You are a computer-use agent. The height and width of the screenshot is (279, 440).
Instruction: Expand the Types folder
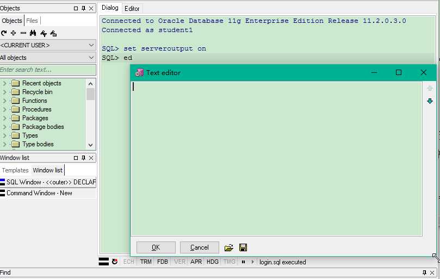pos(4,135)
